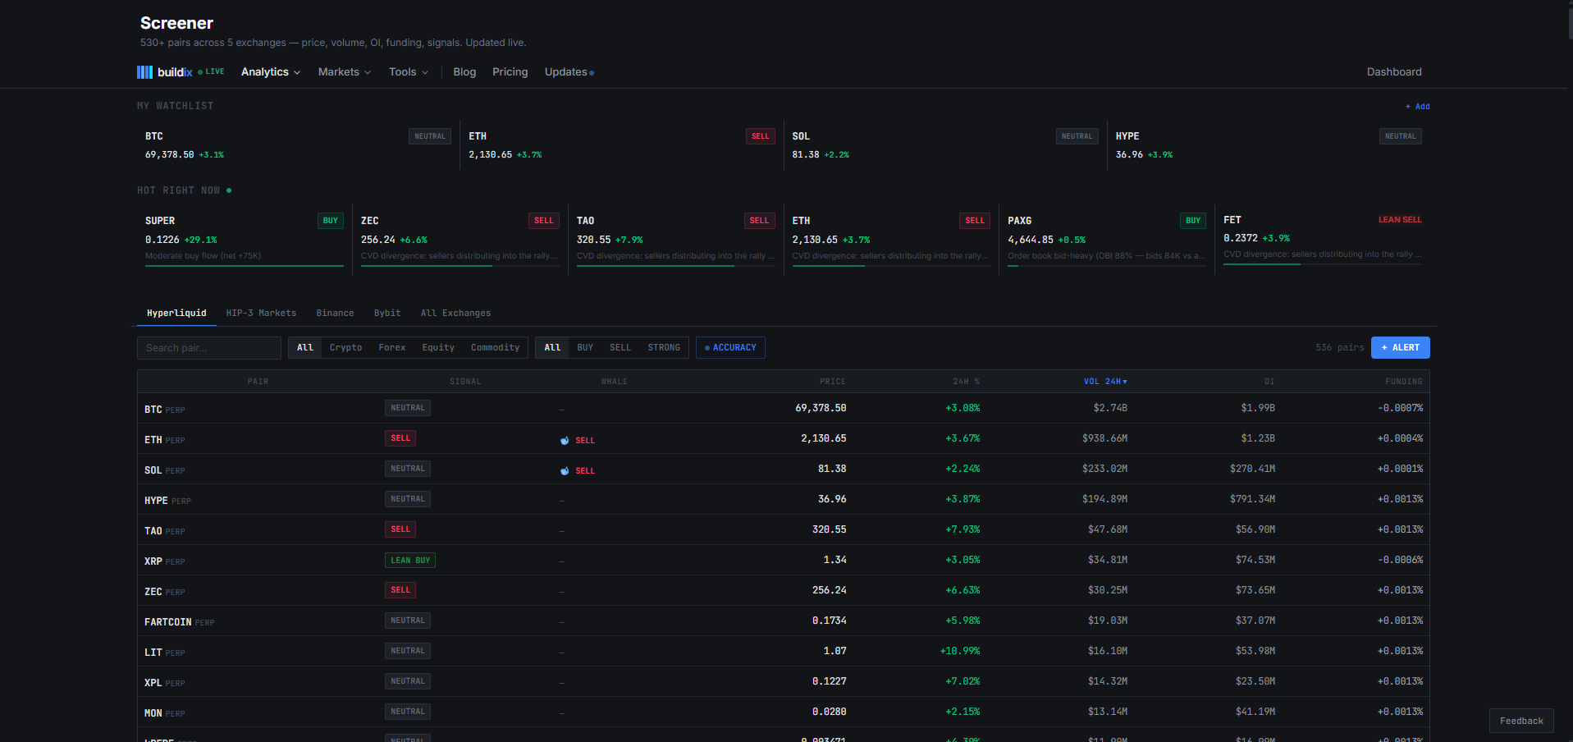
Task: Select the XPL PERP table row
Action: click(x=784, y=681)
